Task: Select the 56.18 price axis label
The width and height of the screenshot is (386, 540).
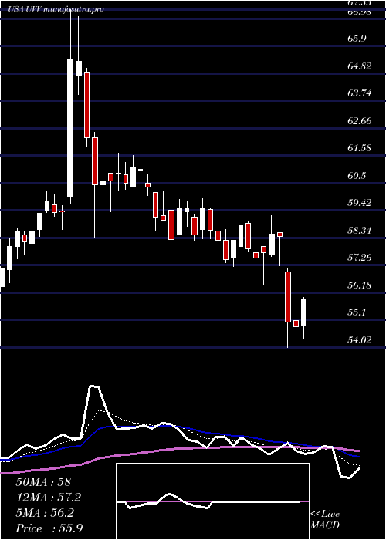Action: [x=360, y=285]
